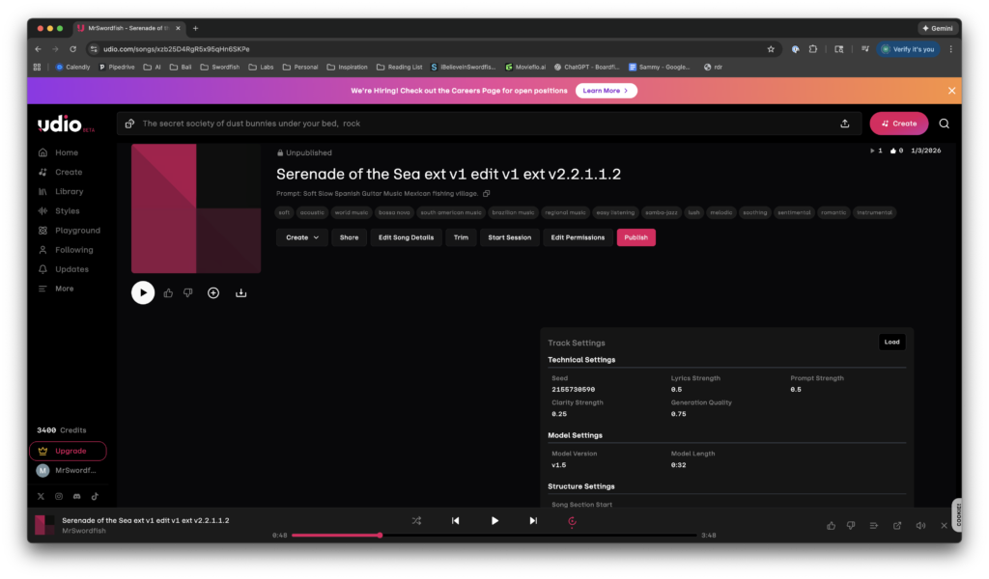Toggle the loop control in the player
Screen dimensions: 989x579
(572, 520)
